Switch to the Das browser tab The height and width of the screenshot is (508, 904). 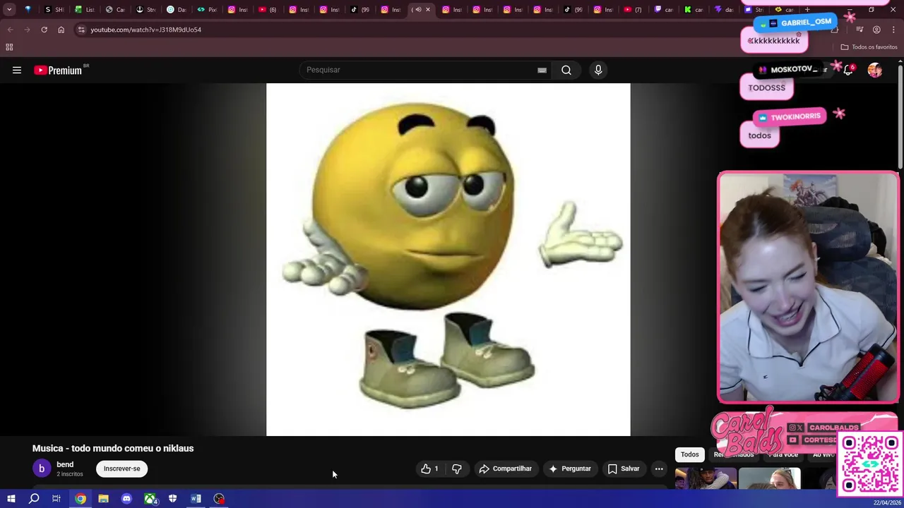176,10
